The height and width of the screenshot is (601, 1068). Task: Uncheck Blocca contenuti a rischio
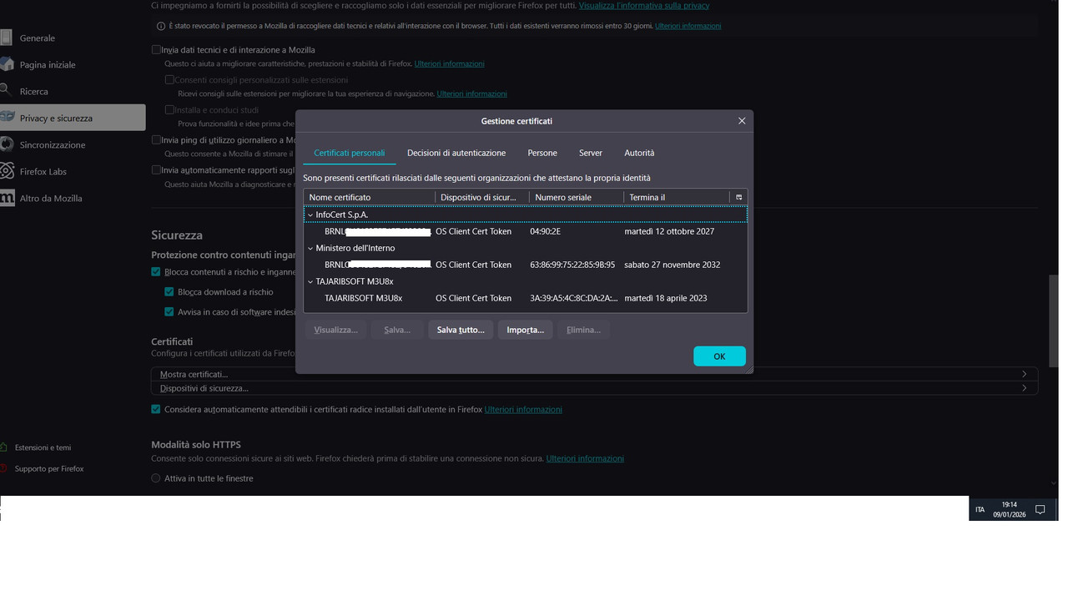tap(156, 272)
